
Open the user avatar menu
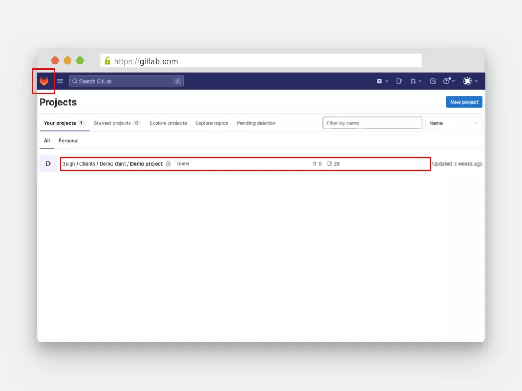470,81
